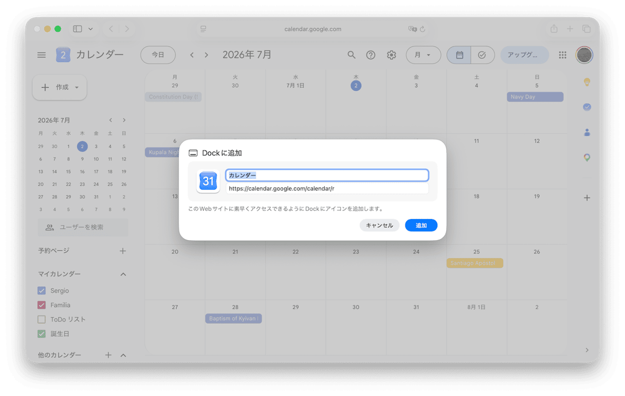Click the translate icon in the address bar
This screenshot has width=625, height=396.
tap(412, 29)
